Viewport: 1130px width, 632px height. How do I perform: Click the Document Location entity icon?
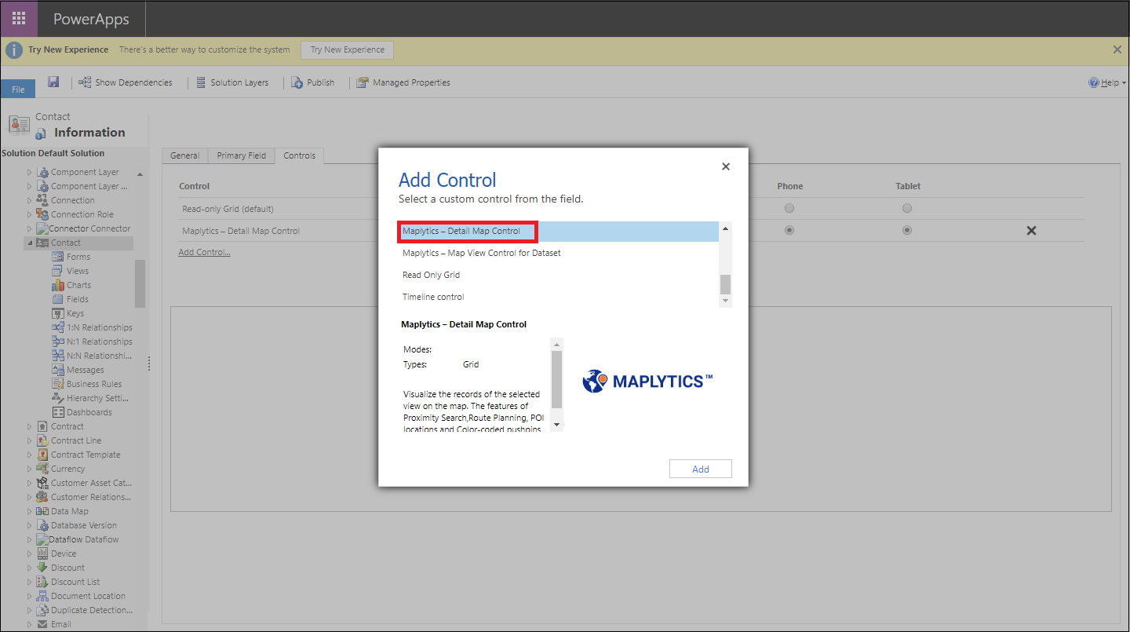point(42,596)
